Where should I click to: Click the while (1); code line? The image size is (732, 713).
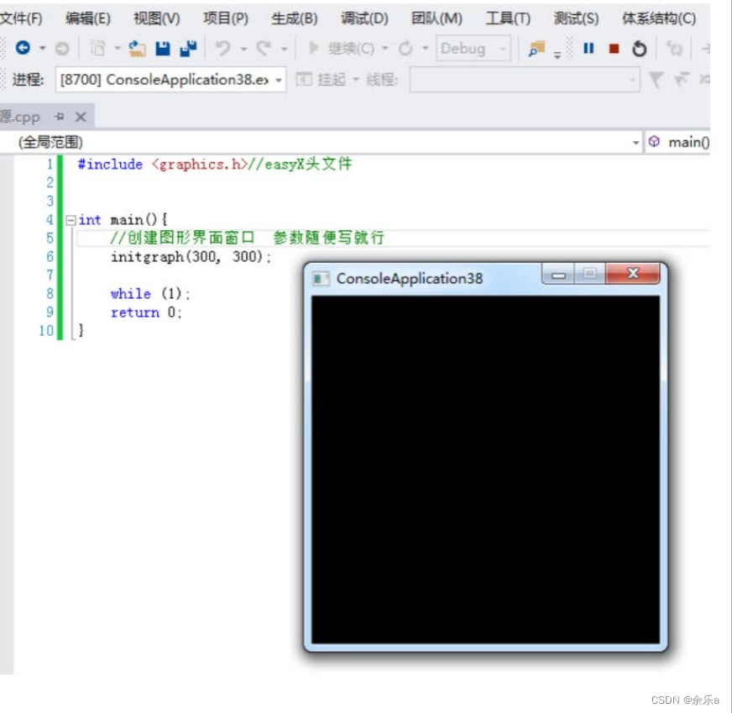point(150,294)
